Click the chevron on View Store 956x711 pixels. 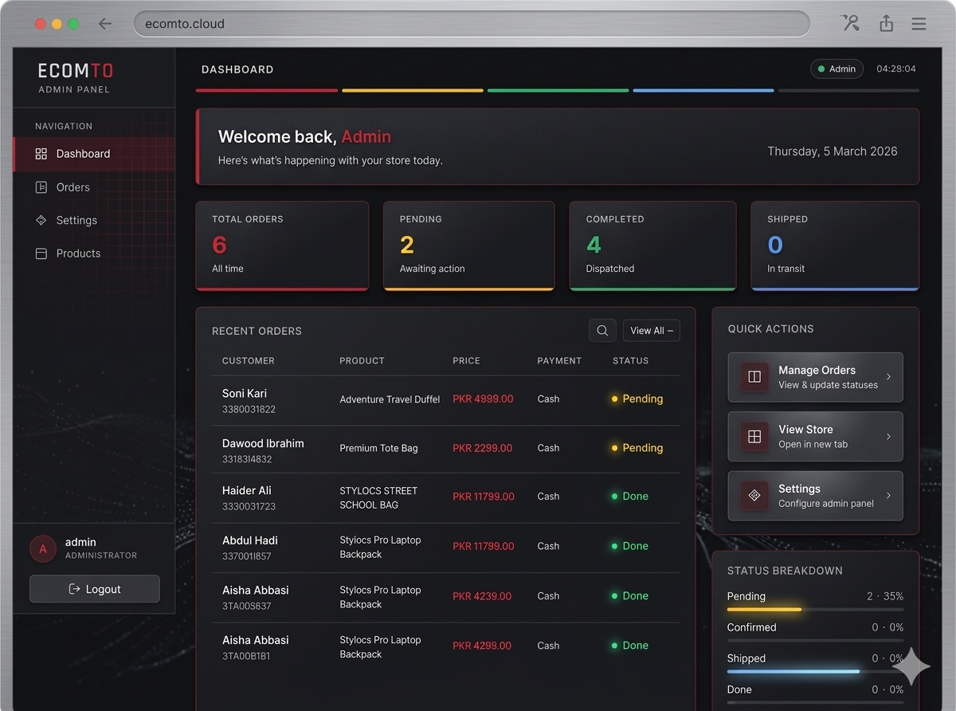point(888,437)
